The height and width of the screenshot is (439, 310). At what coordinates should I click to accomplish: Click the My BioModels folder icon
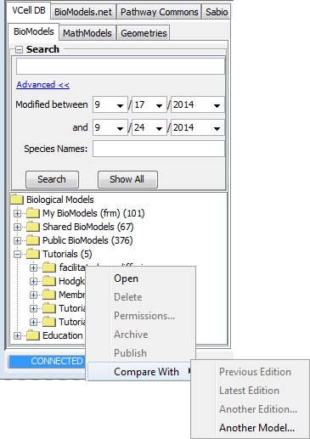click(33, 213)
